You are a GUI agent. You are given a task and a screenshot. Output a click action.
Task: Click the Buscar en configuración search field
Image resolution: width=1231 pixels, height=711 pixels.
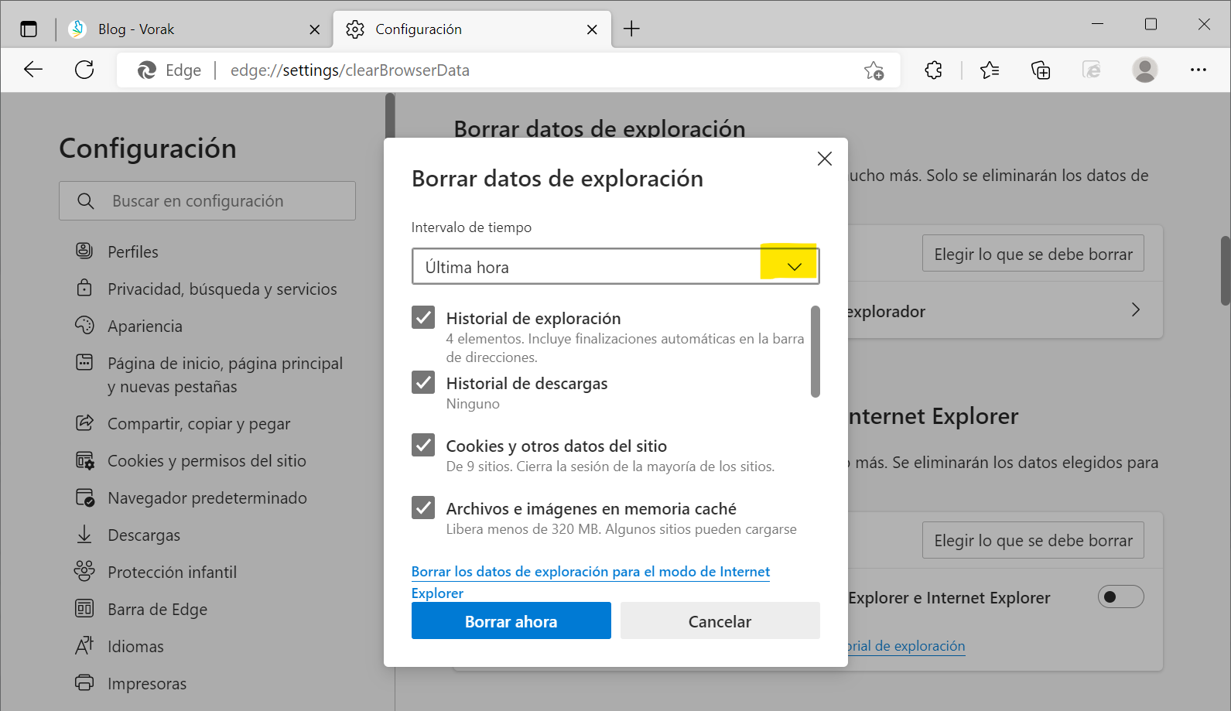click(207, 201)
